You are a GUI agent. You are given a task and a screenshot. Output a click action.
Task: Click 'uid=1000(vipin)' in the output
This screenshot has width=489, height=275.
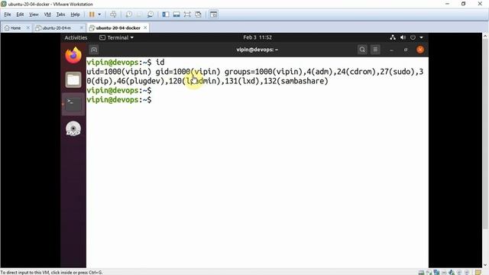(119, 72)
